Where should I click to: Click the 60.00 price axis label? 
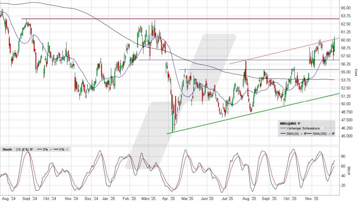coord(346,40)
